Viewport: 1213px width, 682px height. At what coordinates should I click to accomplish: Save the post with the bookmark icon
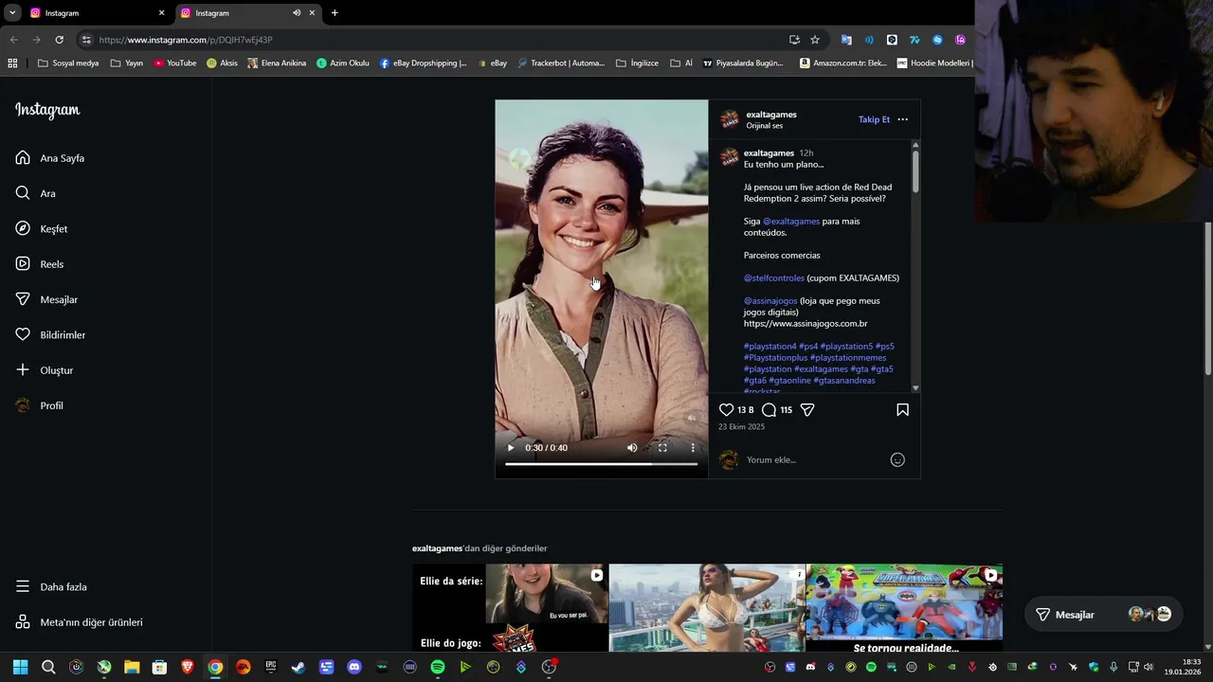(x=902, y=410)
